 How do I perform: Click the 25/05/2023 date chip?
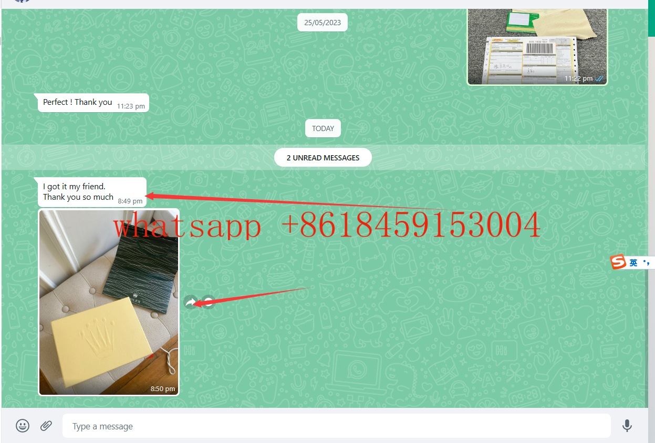pos(323,23)
